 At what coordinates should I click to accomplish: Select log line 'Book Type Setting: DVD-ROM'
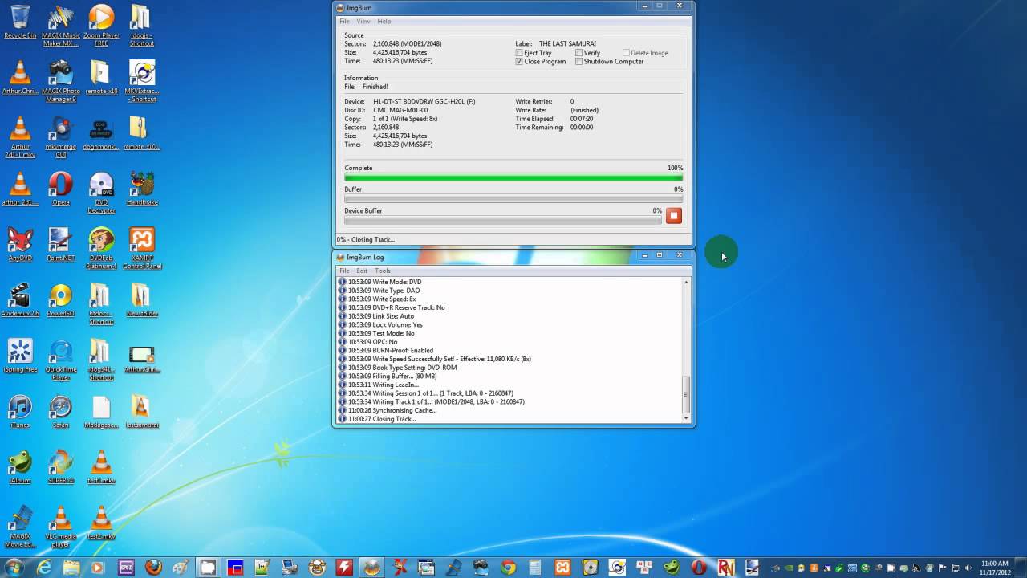click(x=403, y=368)
